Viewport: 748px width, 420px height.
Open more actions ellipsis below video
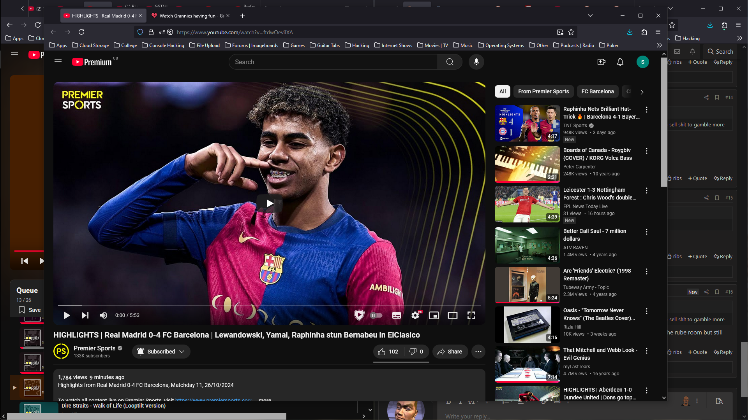[x=478, y=352]
